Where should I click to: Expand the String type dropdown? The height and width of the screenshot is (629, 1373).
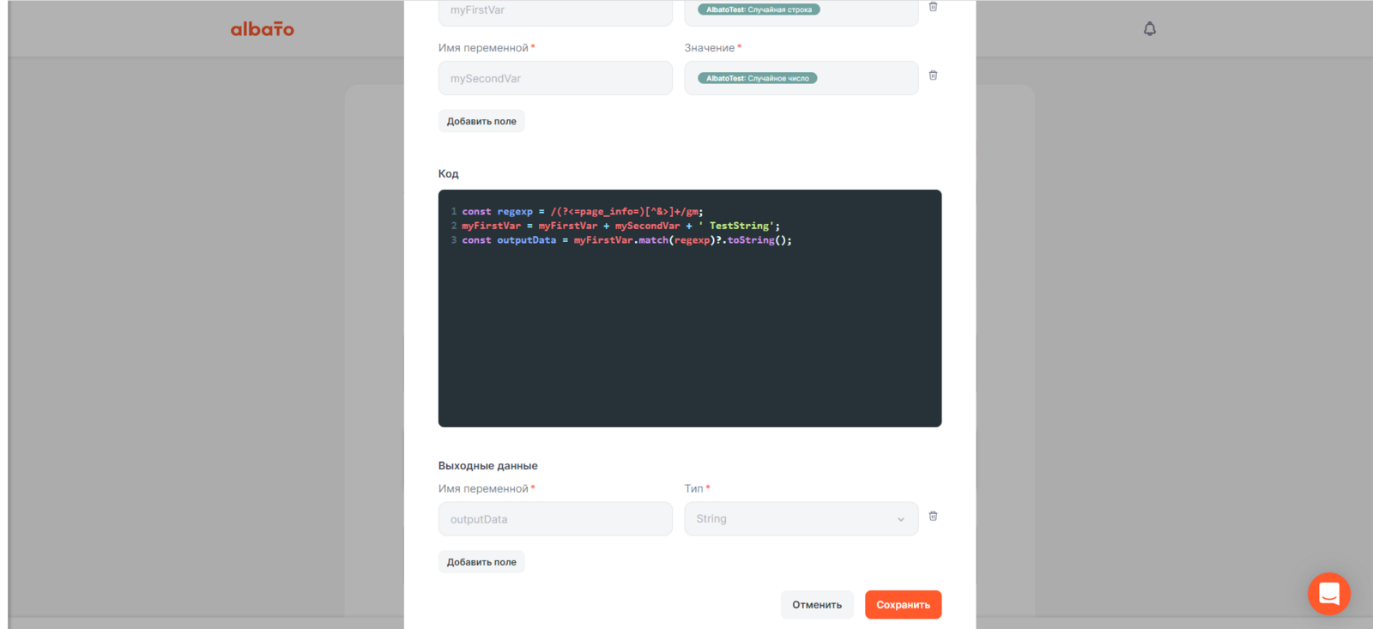pyautogui.click(x=801, y=519)
